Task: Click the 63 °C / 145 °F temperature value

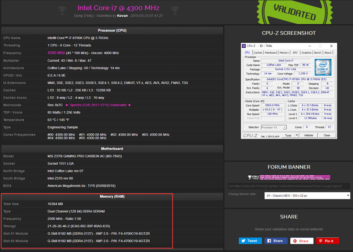Action: (x=58, y=120)
